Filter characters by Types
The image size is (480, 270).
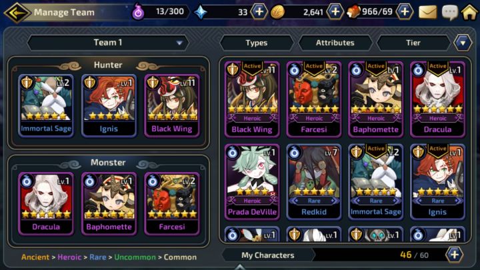(257, 43)
